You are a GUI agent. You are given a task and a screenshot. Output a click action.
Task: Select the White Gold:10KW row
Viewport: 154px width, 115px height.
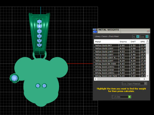[120, 70]
